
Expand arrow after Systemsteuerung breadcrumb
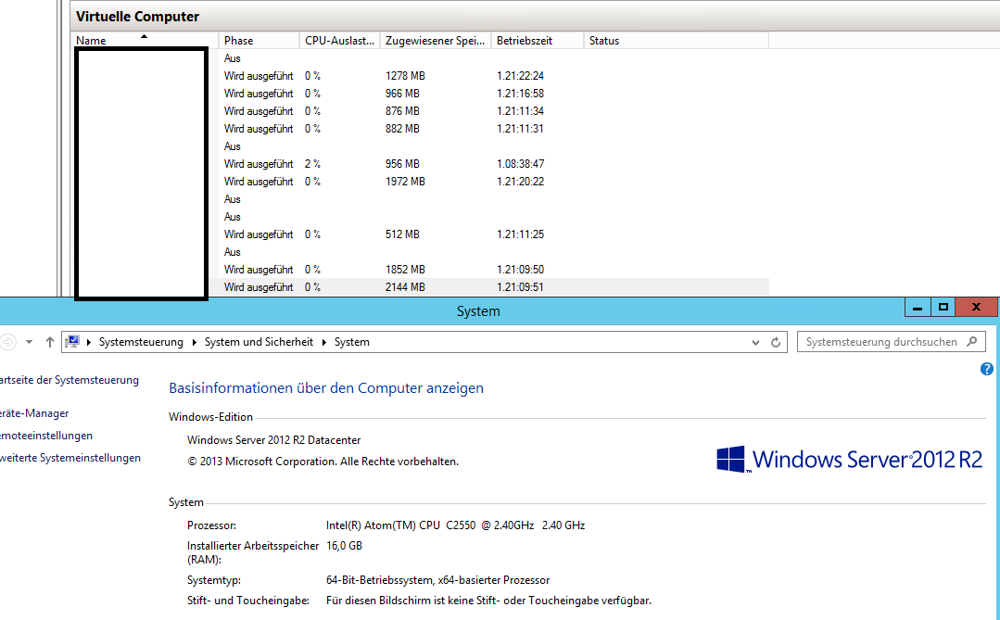pos(194,342)
